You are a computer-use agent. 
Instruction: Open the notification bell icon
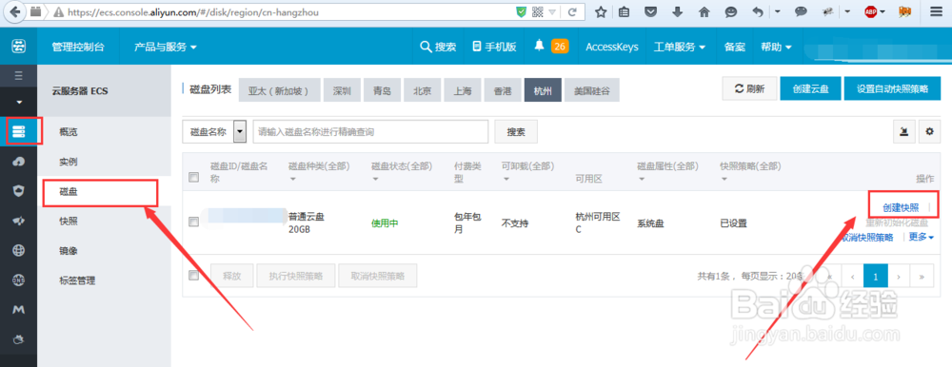click(x=539, y=46)
